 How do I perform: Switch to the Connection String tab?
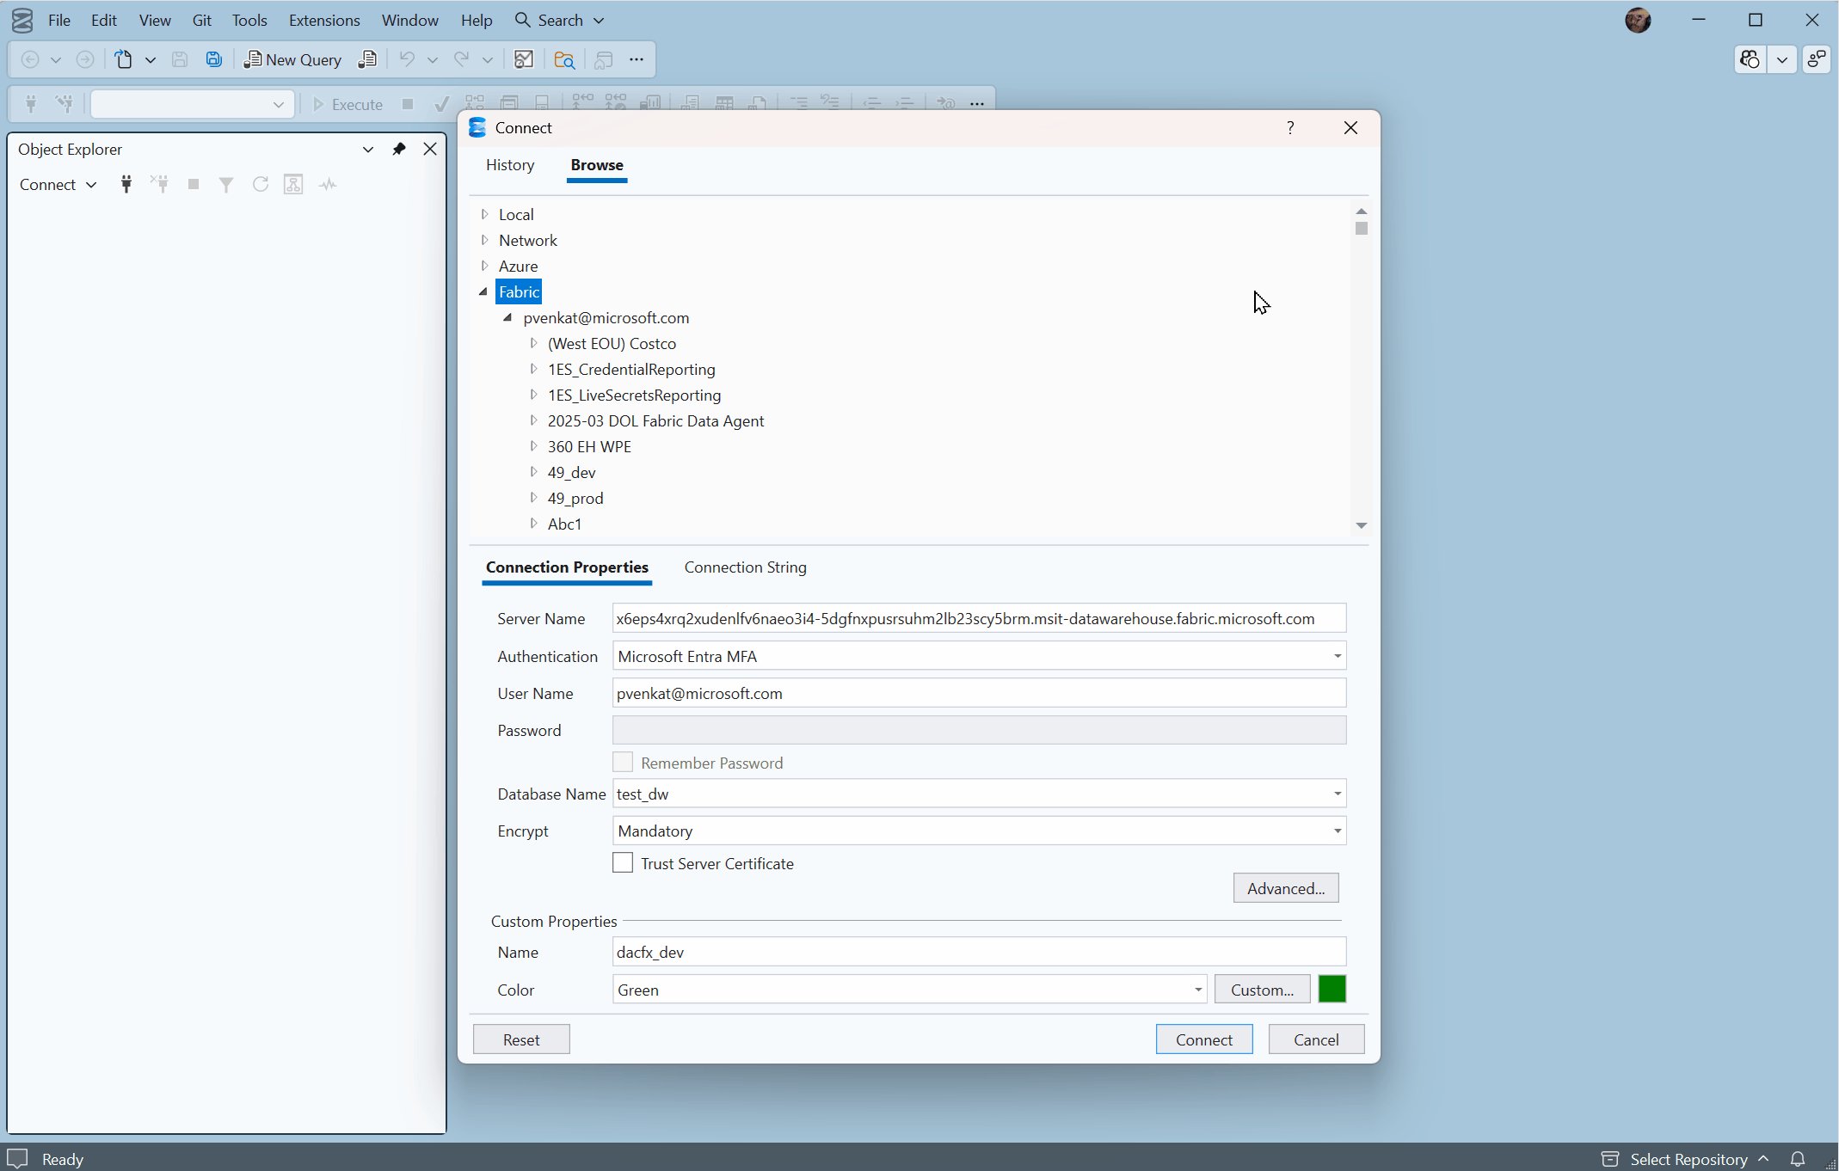click(x=745, y=567)
